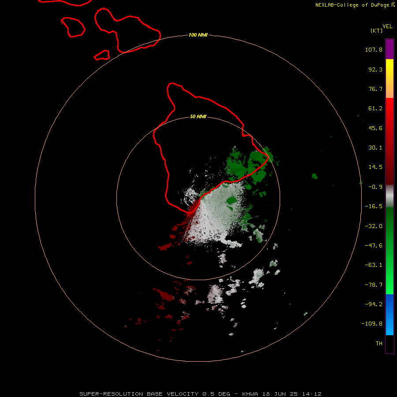397x397 pixels.
Task: Click the -78.7 legend value
Action: 374,285
